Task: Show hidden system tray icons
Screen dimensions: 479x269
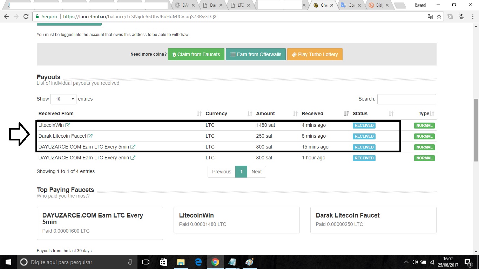Action: [x=406, y=262]
